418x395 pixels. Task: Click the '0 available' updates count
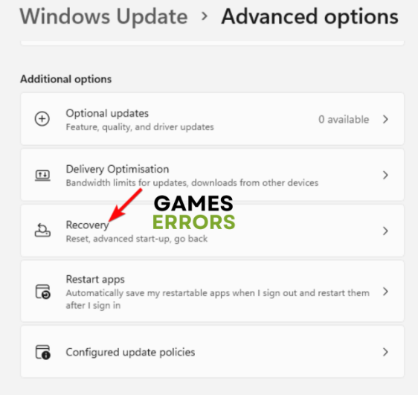(344, 120)
